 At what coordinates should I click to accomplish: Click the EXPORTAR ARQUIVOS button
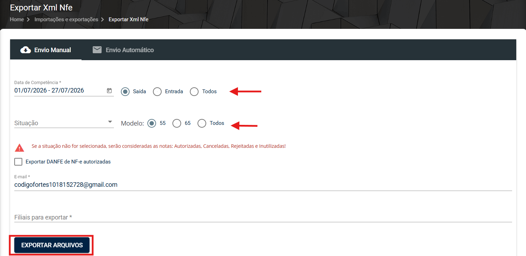tap(52, 245)
